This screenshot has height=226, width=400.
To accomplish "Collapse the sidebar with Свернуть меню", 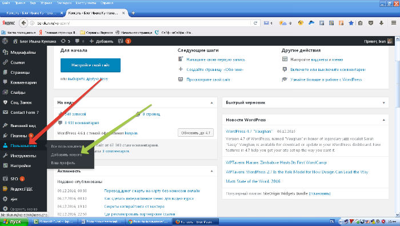I will pyautogui.click(x=23, y=209).
